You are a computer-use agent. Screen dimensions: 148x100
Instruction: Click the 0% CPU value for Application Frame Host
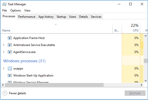pos(136,38)
